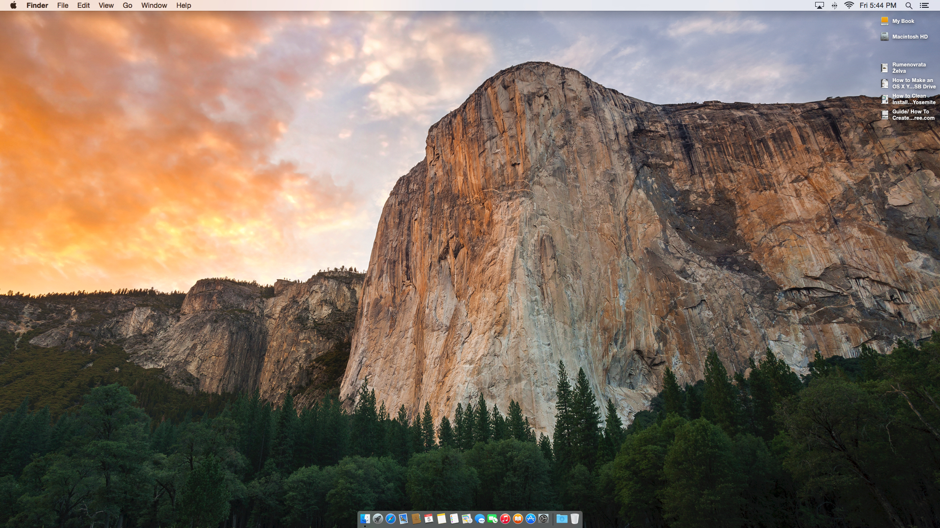Open the Downloads folder stack
The image size is (940, 528).
[x=562, y=519]
